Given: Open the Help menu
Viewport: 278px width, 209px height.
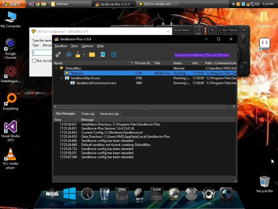Looking at the screenshot, I should [100, 46].
